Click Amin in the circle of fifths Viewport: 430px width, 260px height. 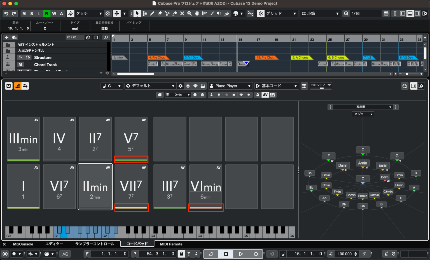click(363, 163)
